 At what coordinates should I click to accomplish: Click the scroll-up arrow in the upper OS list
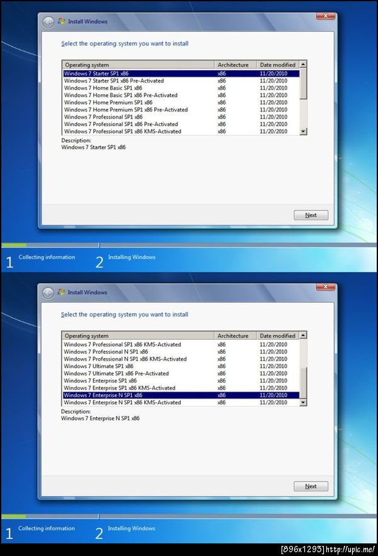pyautogui.click(x=303, y=64)
